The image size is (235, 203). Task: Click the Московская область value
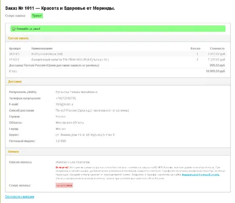(x=70, y=122)
